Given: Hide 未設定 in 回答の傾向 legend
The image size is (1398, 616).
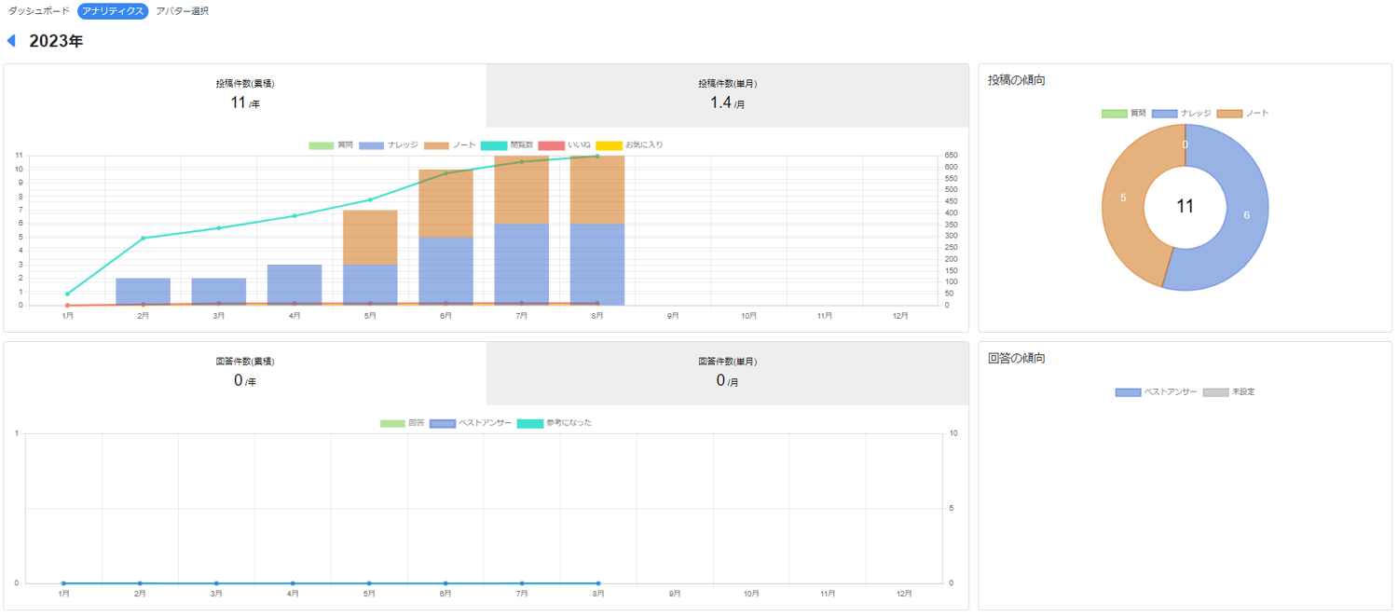Looking at the screenshot, I should pyautogui.click(x=1229, y=392).
